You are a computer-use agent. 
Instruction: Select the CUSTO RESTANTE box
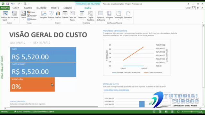tap(43, 70)
